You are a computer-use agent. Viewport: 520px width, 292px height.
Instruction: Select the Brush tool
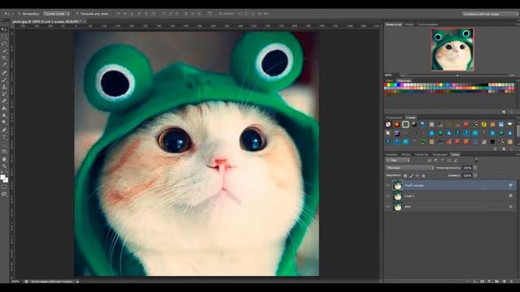[4, 79]
